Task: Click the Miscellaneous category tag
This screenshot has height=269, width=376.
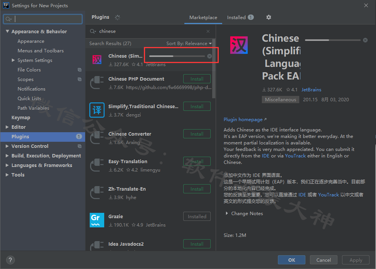Action: (x=280, y=100)
